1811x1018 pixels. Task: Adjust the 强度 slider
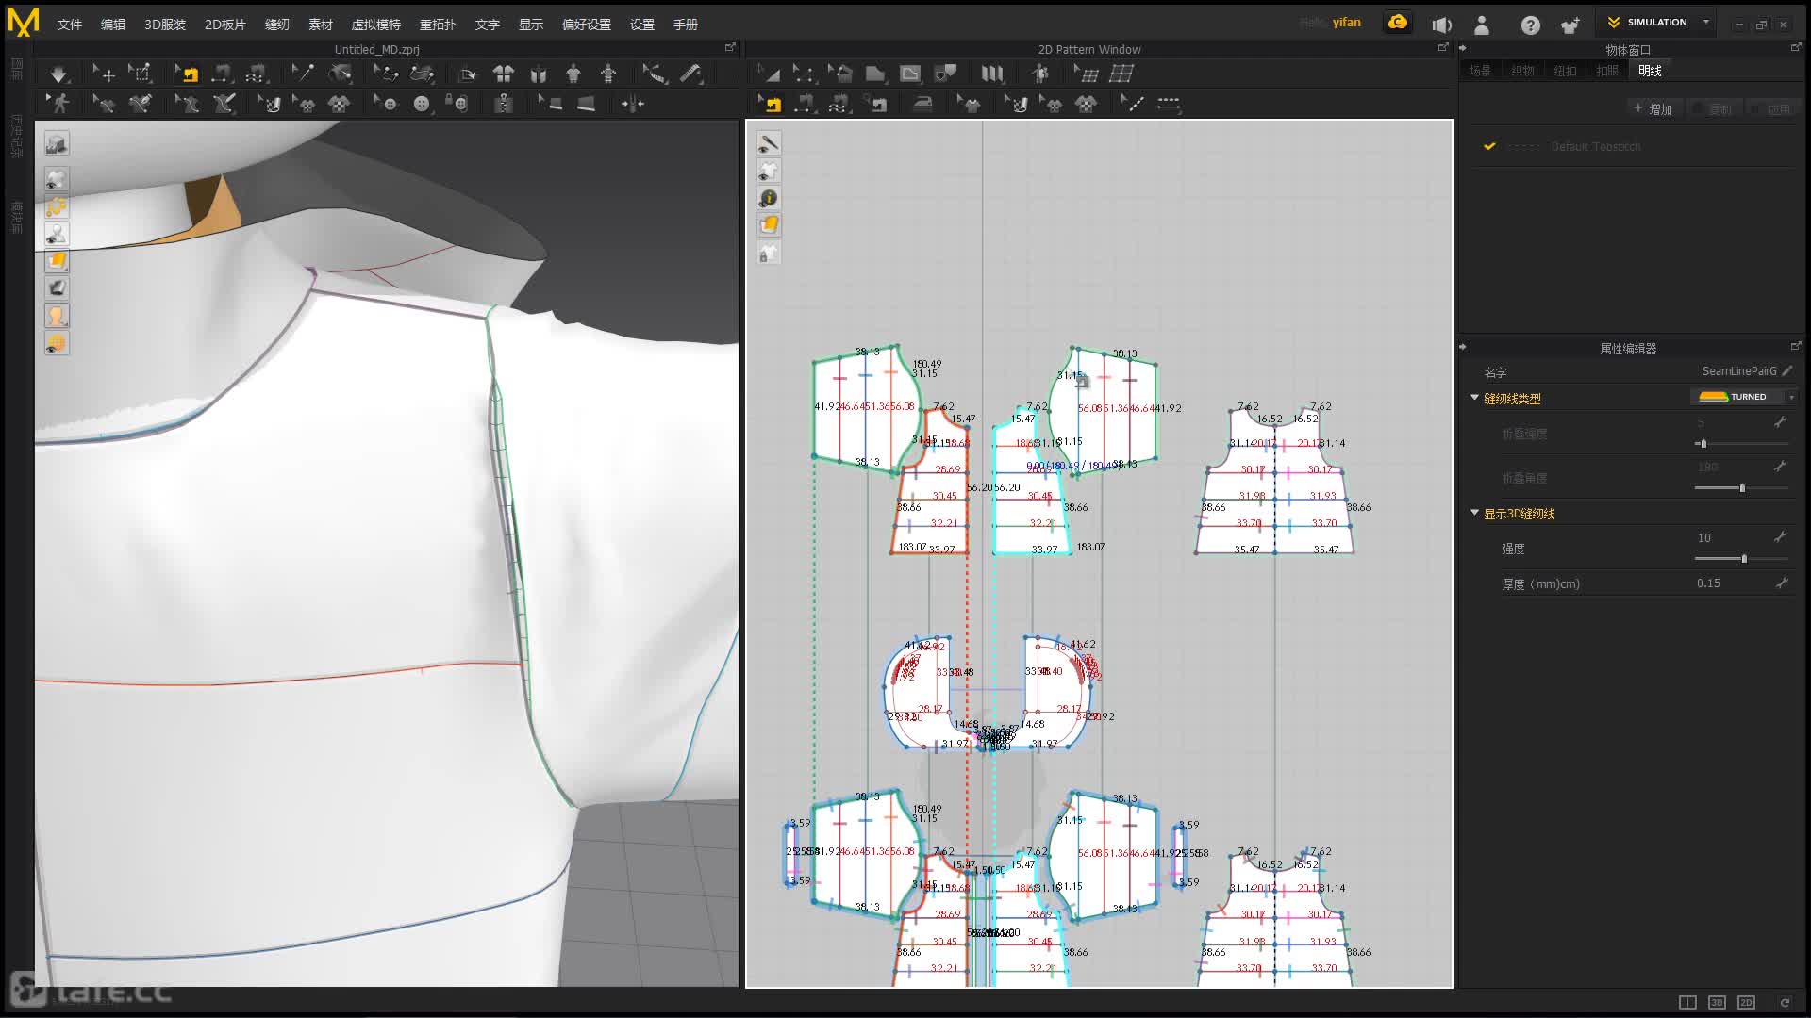[x=1741, y=559]
